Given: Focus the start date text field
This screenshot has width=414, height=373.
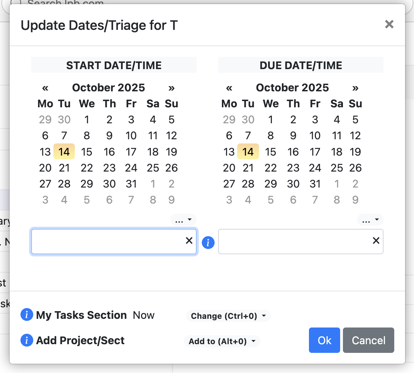Looking at the screenshot, I should [107, 241].
